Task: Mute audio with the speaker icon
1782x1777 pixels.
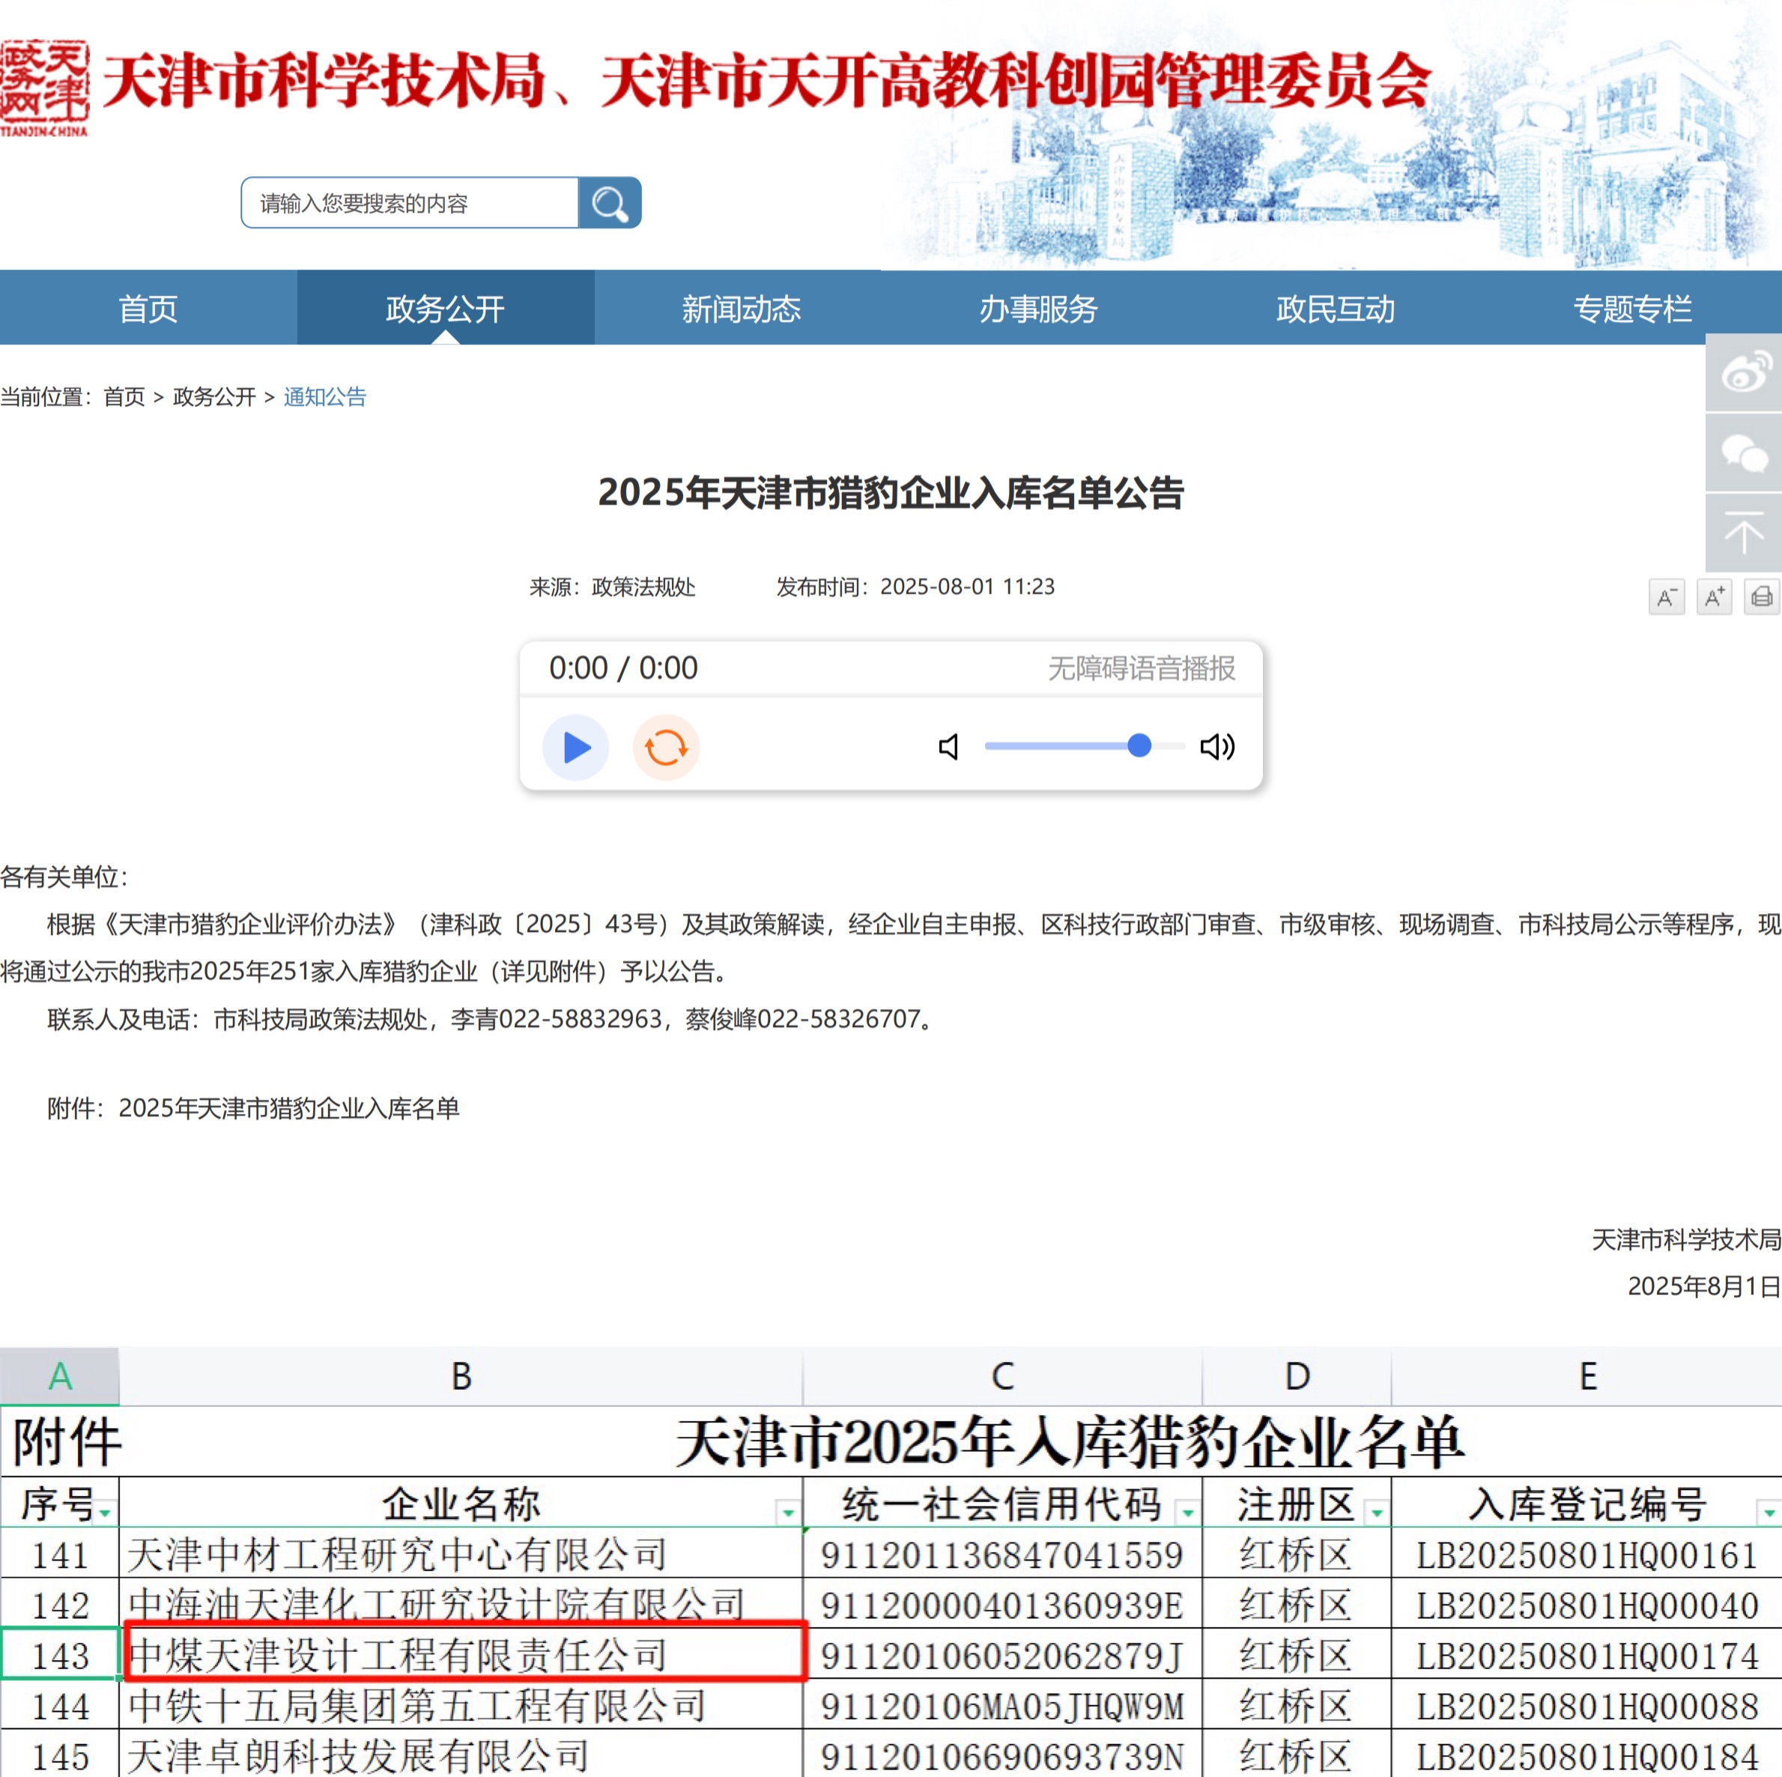Action: [948, 746]
